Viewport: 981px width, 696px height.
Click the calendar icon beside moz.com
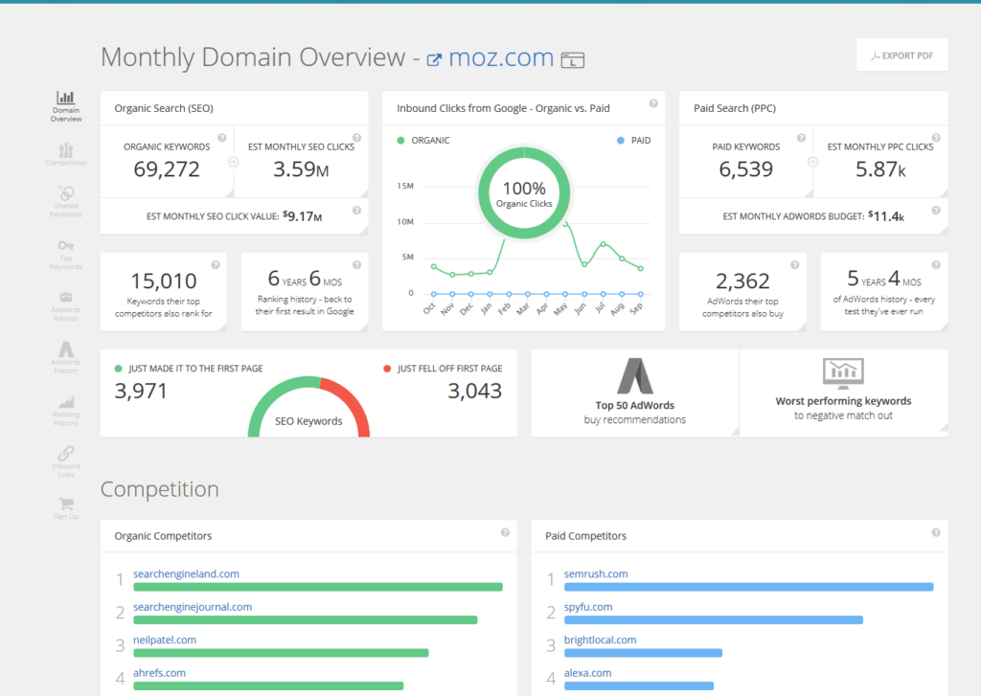(572, 59)
